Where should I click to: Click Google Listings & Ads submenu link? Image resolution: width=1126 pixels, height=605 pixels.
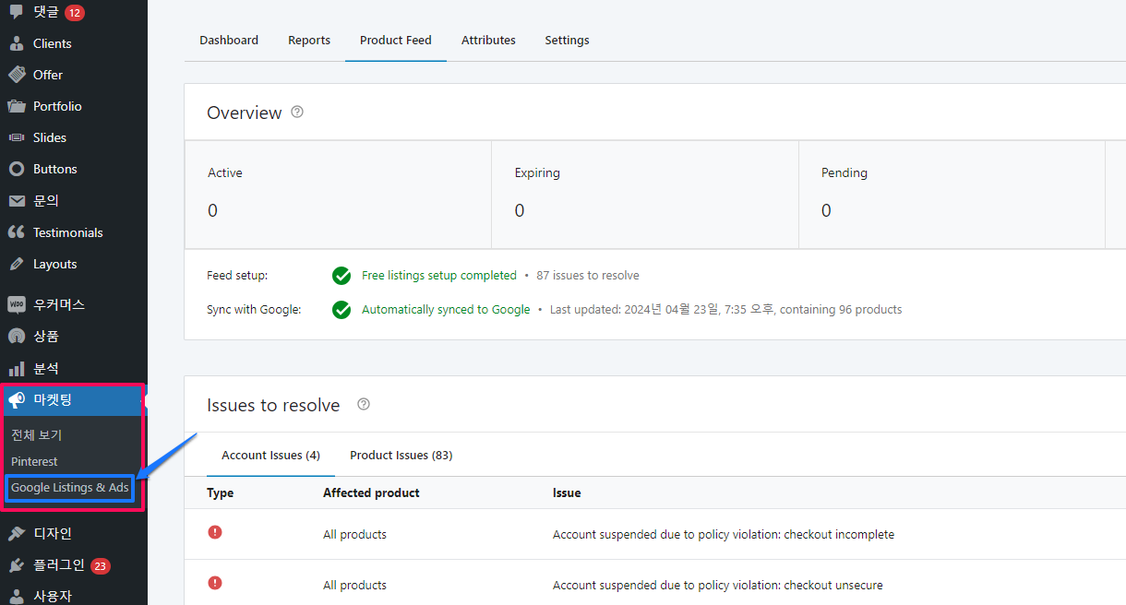coord(70,487)
